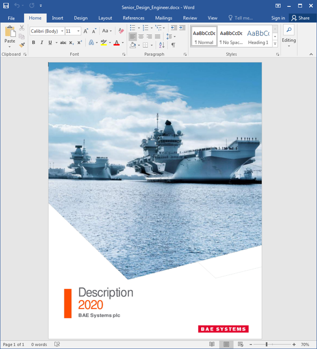This screenshot has height=349, width=317.
Task: Open the File menu
Action: (11, 18)
